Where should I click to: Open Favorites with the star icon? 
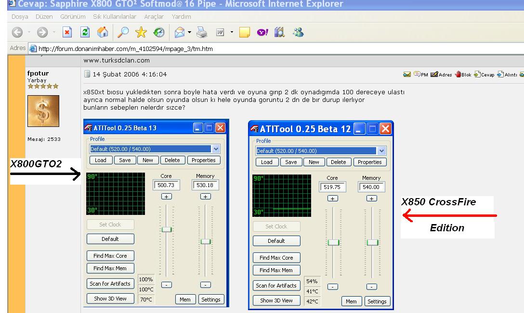[x=141, y=32]
